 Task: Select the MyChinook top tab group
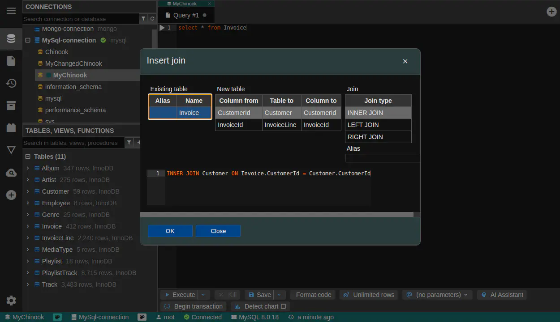[184, 4]
